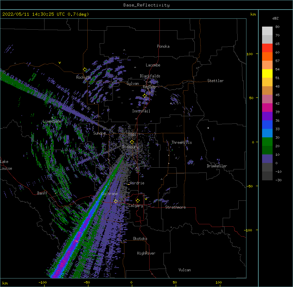
Task: Select the yellow diamond marker below Cochrane
Action: (116, 201)
